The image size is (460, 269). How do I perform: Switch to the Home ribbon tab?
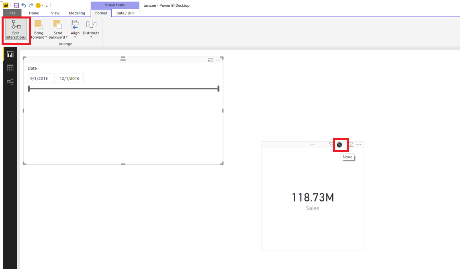pos(34,13)
